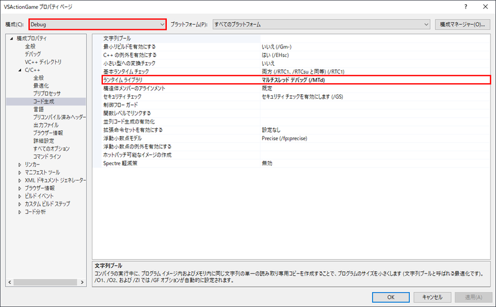Select the コマンド ライン tree item
Viewport: 496px width, 307px height.
tap(47, 157)
